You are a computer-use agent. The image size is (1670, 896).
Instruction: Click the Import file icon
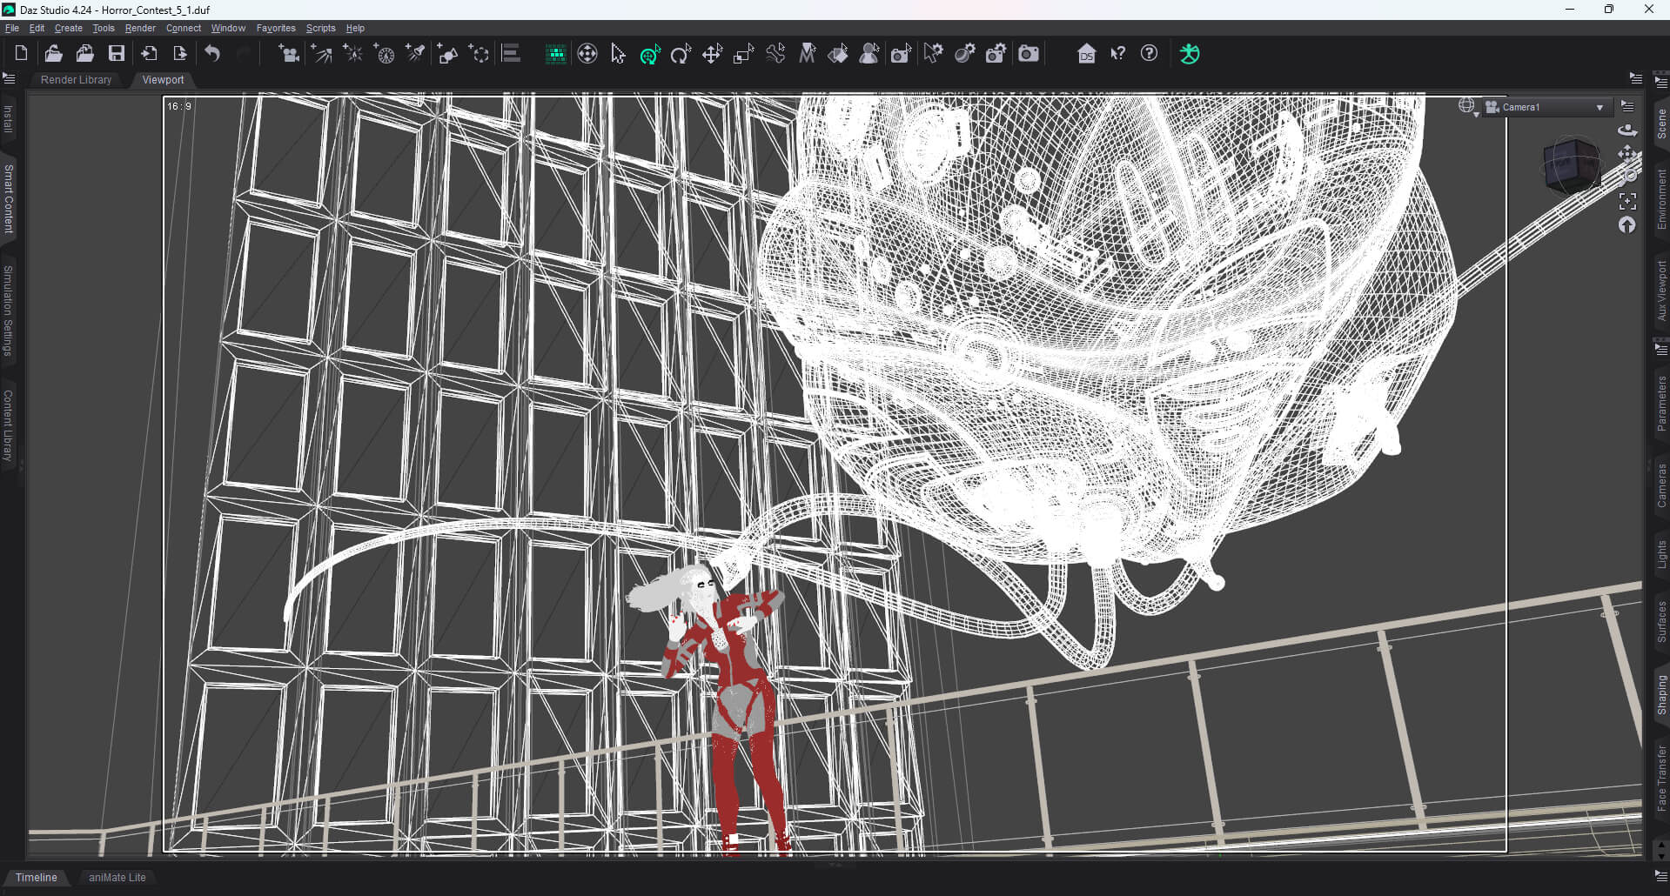[149, 54]
